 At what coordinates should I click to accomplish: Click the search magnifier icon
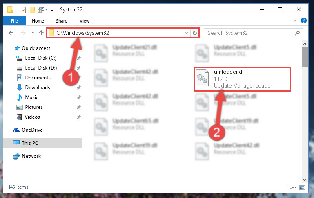(297, 33)
